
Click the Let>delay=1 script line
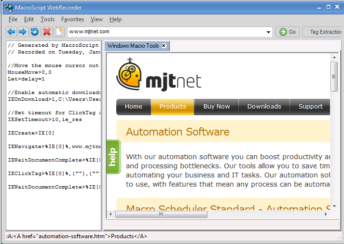point(26,79)
